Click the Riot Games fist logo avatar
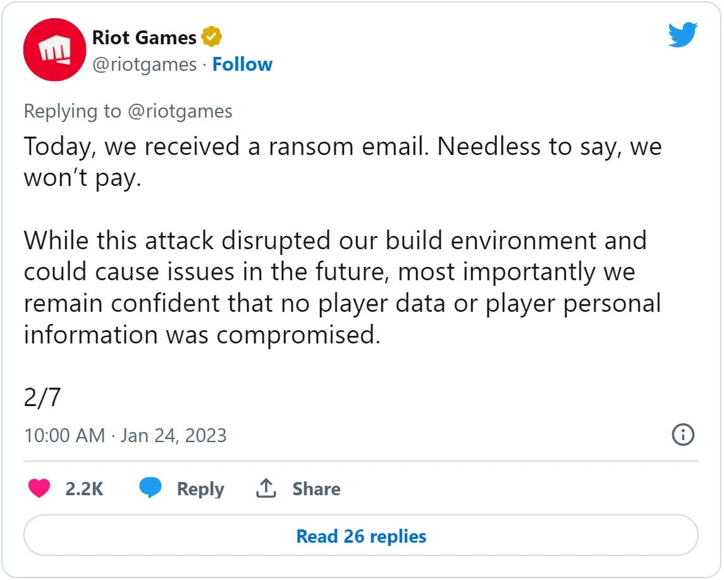Image resolution: width=724 pixels, height=580 pixels. pos(54,50)
